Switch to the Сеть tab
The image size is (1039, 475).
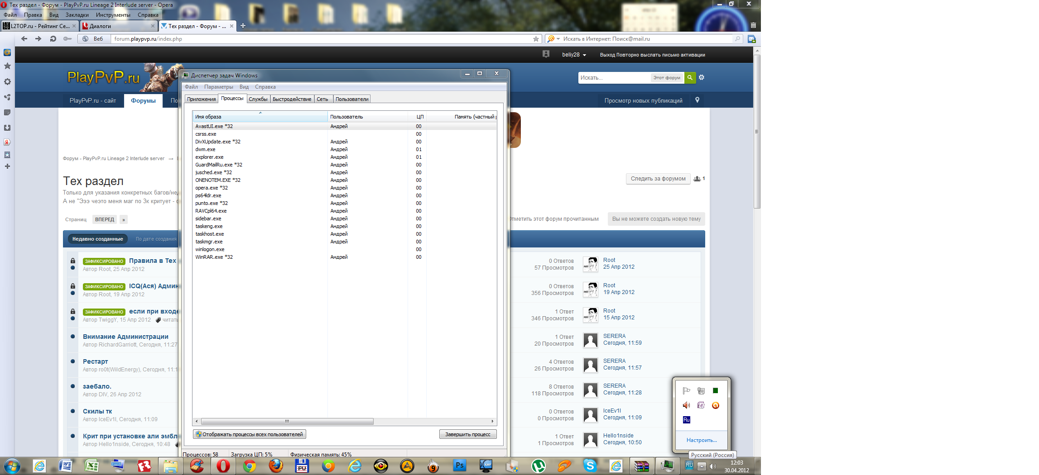pos(322,99)
